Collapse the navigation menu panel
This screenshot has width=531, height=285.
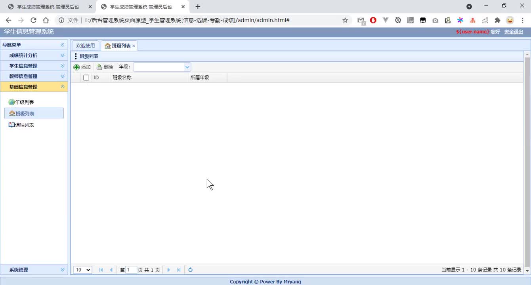click(62, 45)
